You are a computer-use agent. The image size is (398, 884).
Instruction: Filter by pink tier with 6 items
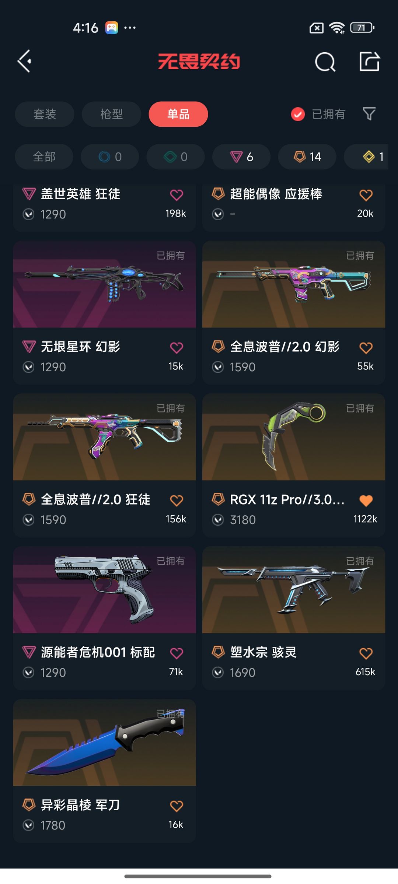click(241, 157)
